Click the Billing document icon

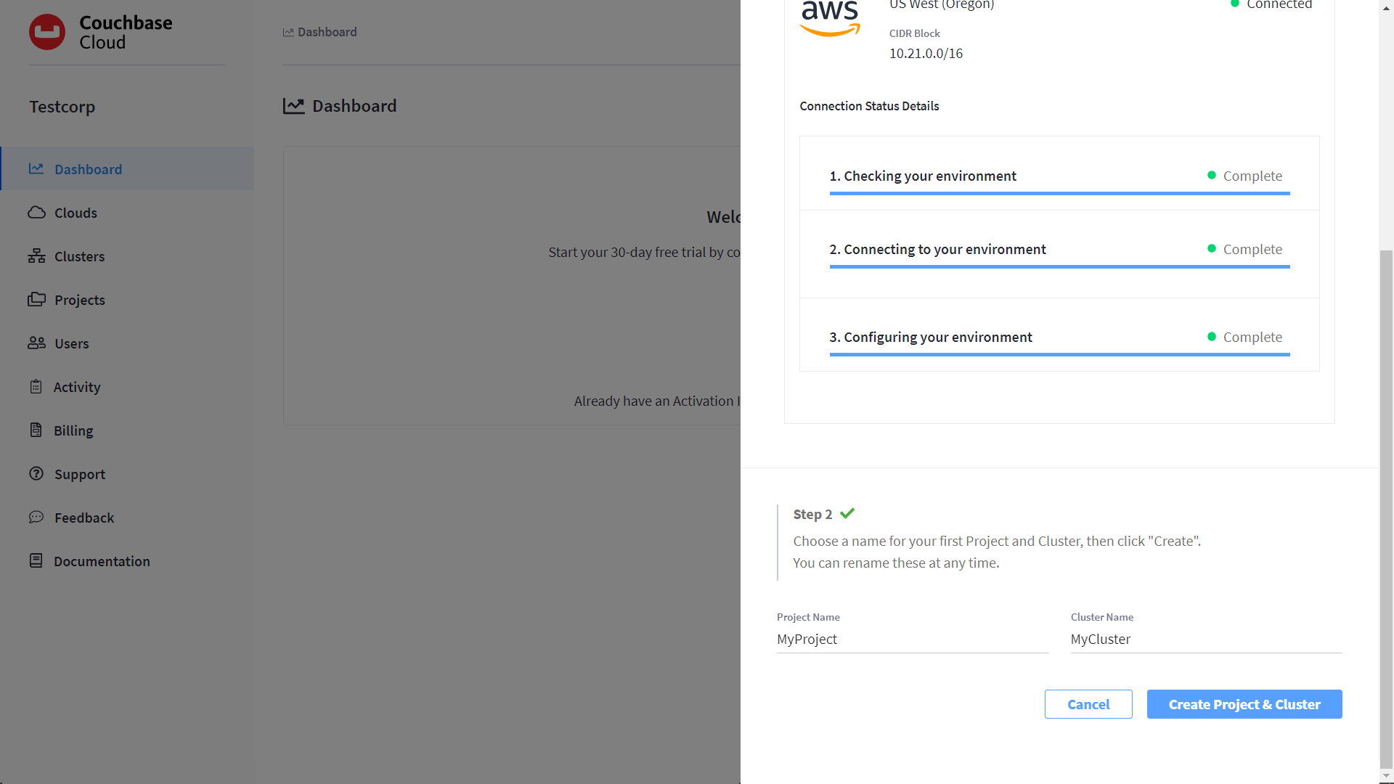click(x=36, y=430)
